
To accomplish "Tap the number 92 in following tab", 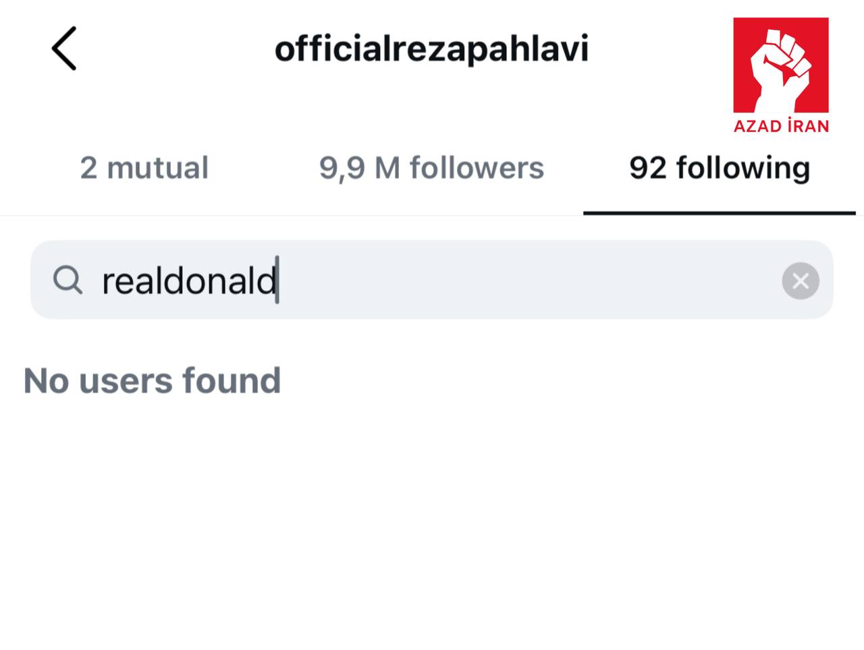I will pyautogui.click(x=647, y=168).
